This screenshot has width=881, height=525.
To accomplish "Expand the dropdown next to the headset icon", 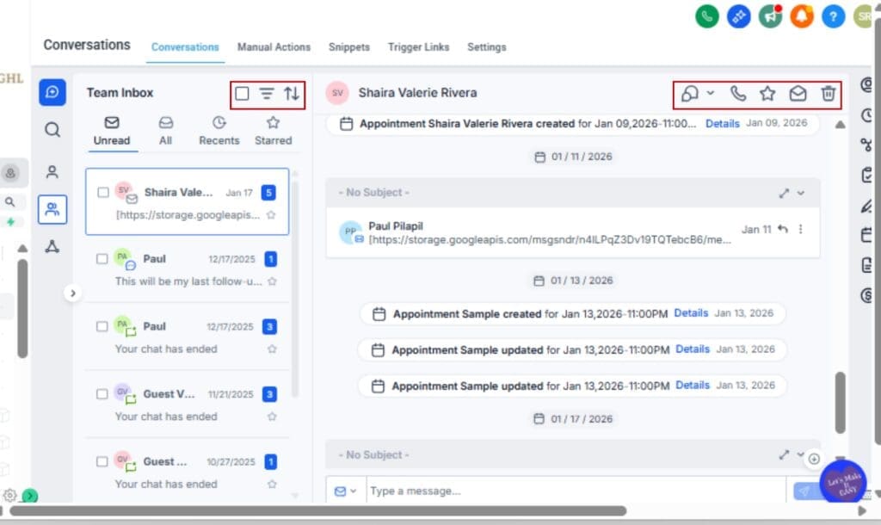I will [x=711, y=93].
